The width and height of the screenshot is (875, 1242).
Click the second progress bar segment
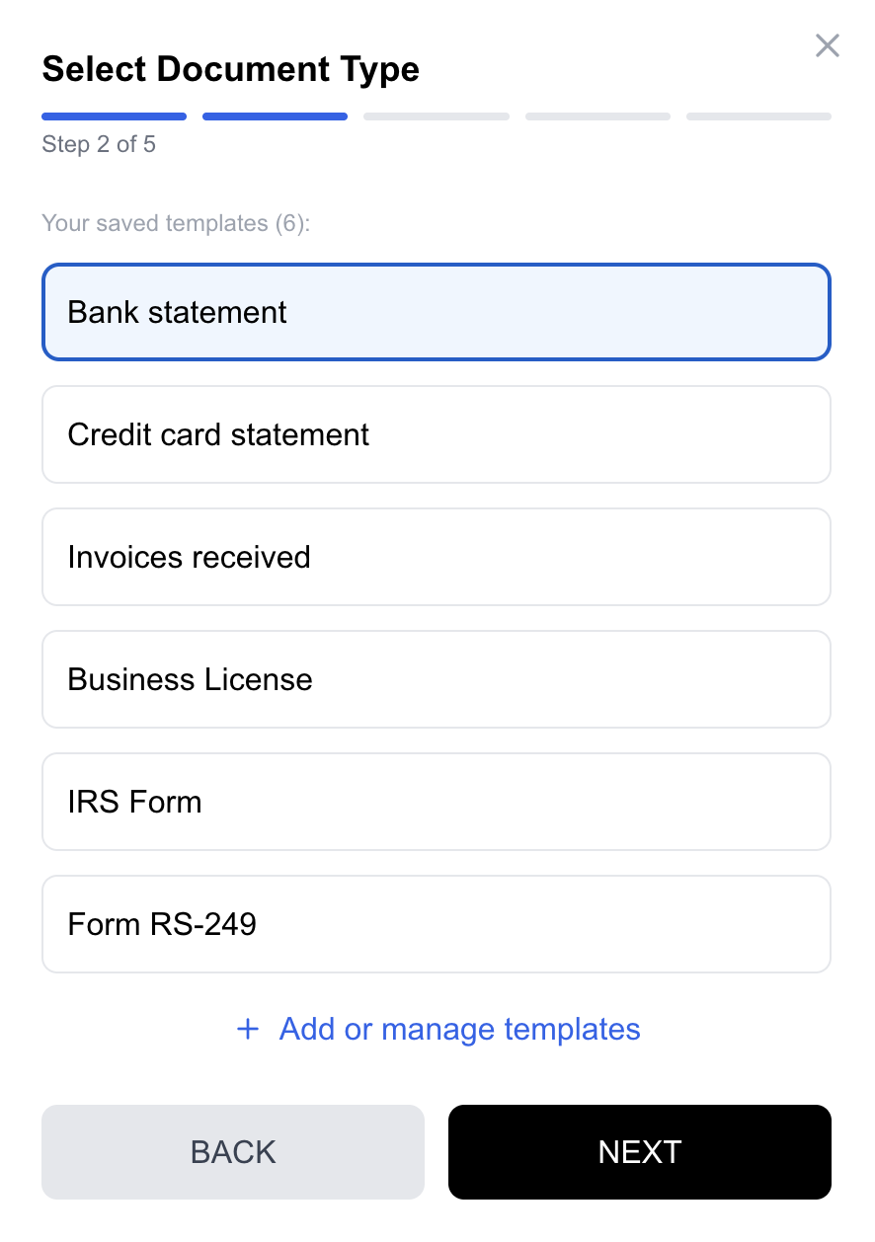(x=275, y=116)
